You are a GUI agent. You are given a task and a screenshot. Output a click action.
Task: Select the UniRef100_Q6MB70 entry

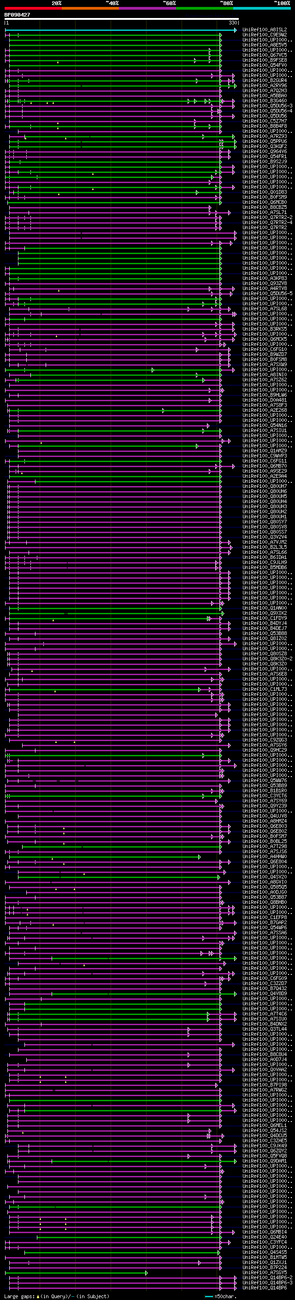click(265, 466)
